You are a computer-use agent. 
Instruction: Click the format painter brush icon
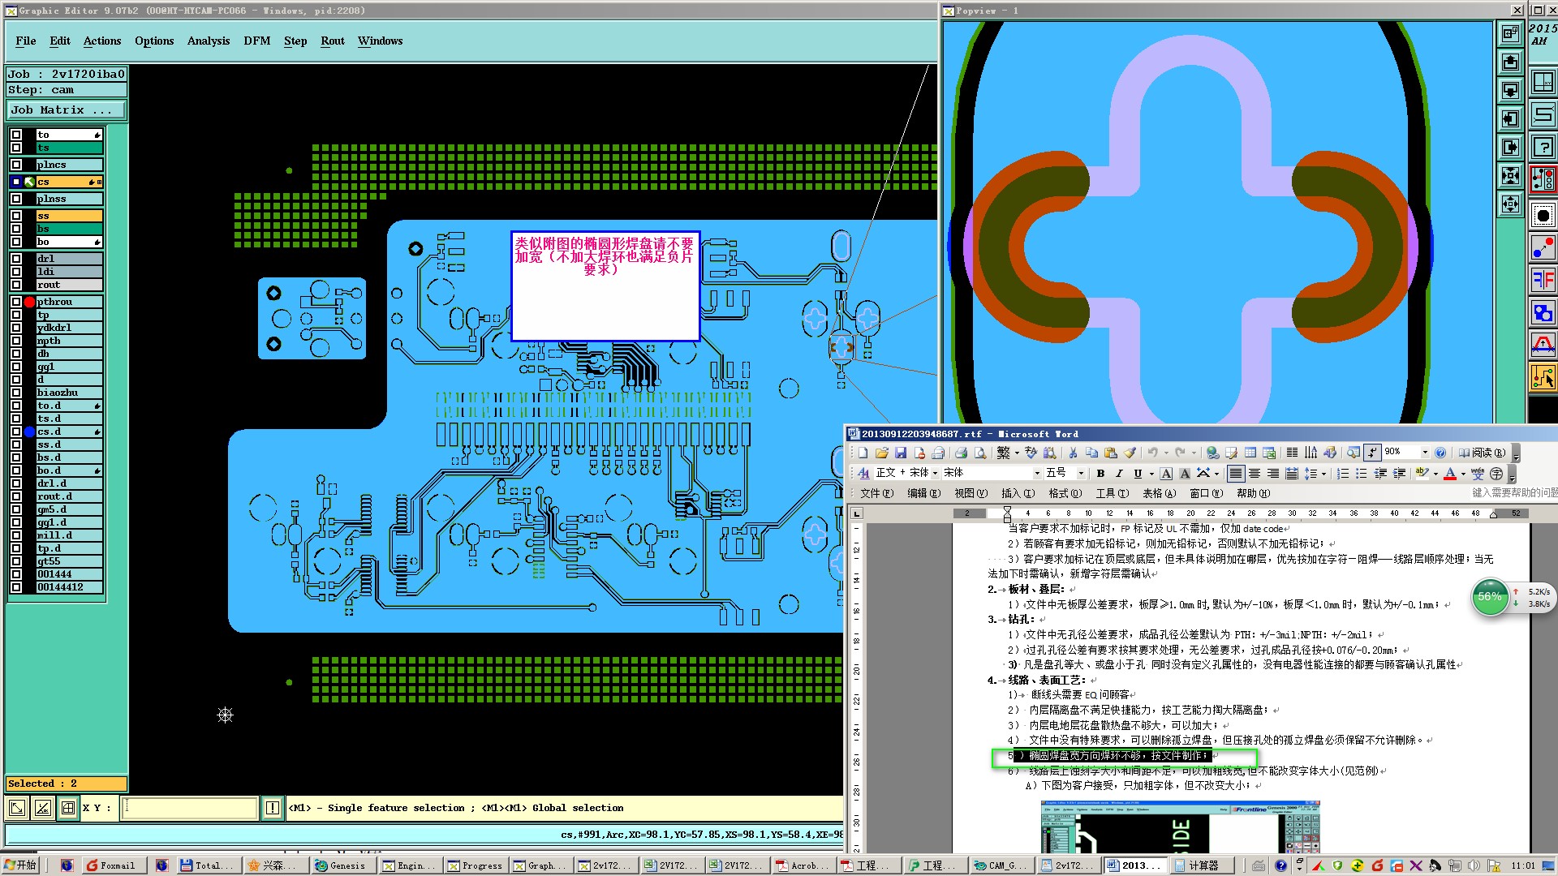(1130, 453)
